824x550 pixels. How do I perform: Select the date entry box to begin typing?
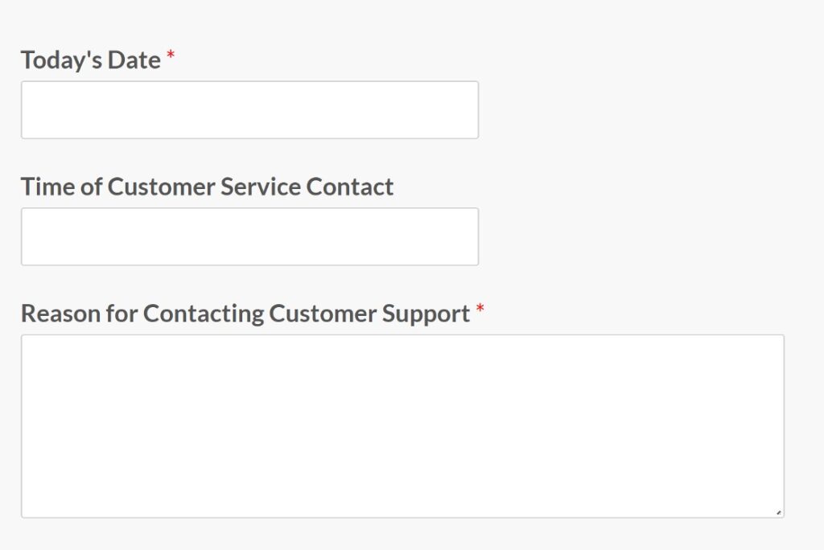(x=249, y=109)
